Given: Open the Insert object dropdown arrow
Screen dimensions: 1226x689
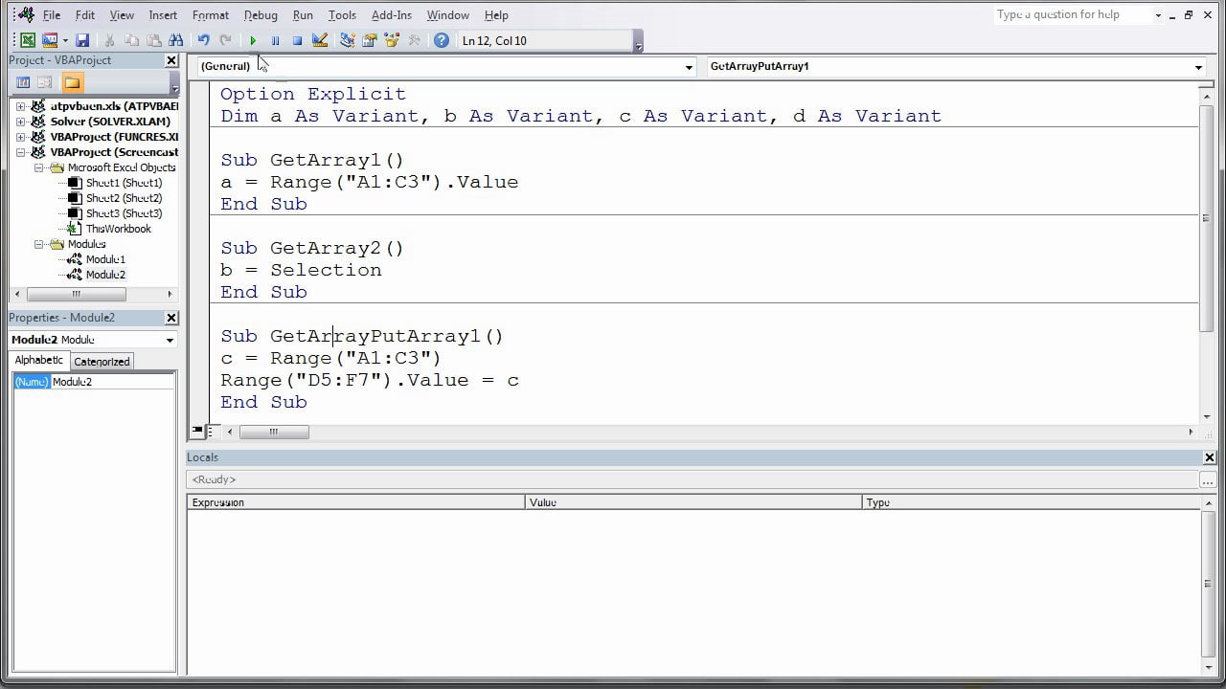Looking at the screenshot, I should pyautogui.click(x=65, y=40).
